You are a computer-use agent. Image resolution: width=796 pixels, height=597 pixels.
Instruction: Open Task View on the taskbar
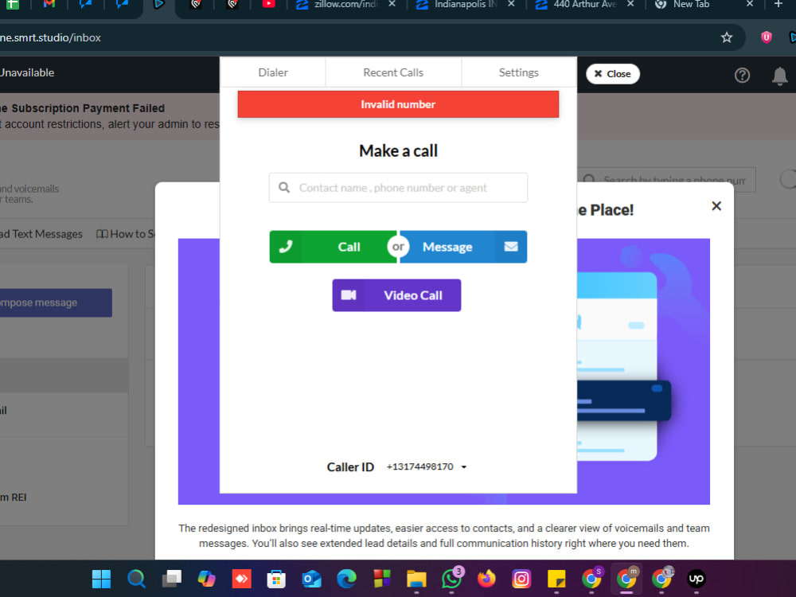click(x=172, y=579)
